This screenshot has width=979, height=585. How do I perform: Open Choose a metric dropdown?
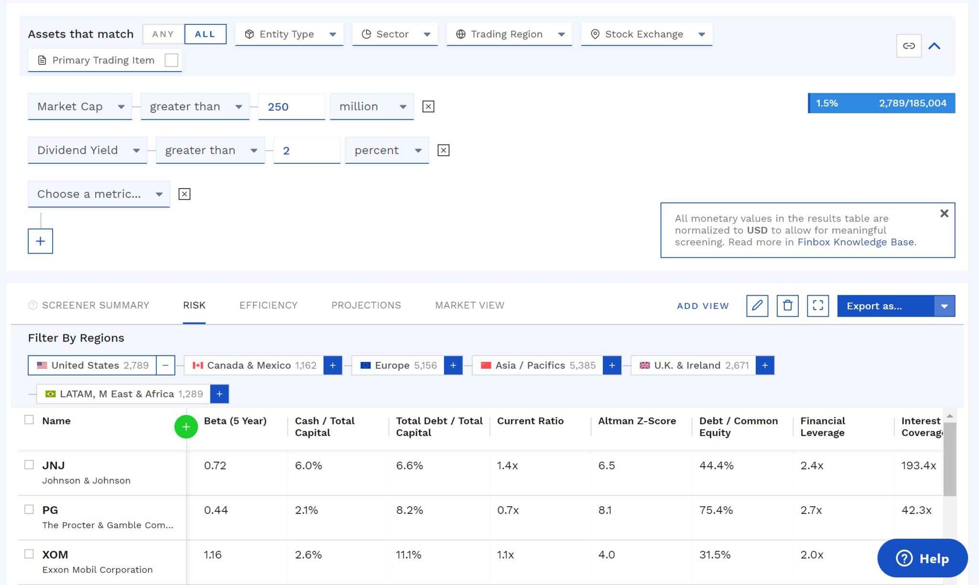click(x=99, y=194)
